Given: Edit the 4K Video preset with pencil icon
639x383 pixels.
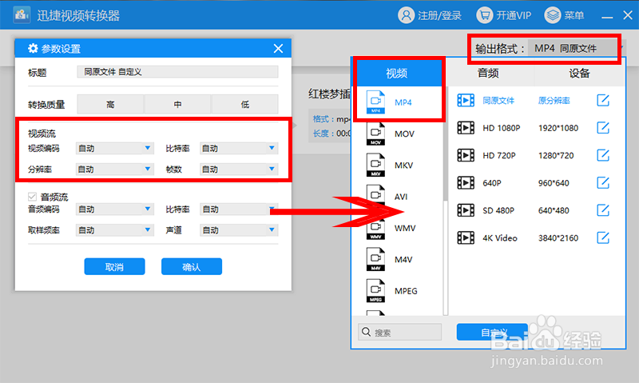Looking at the screenshot, I should click(x=603, y=237).
